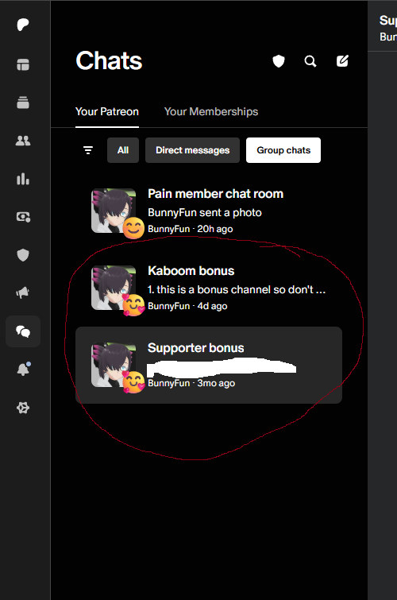
Task: Open the Kaboom bonus chat
Action: tap(209, 288)
